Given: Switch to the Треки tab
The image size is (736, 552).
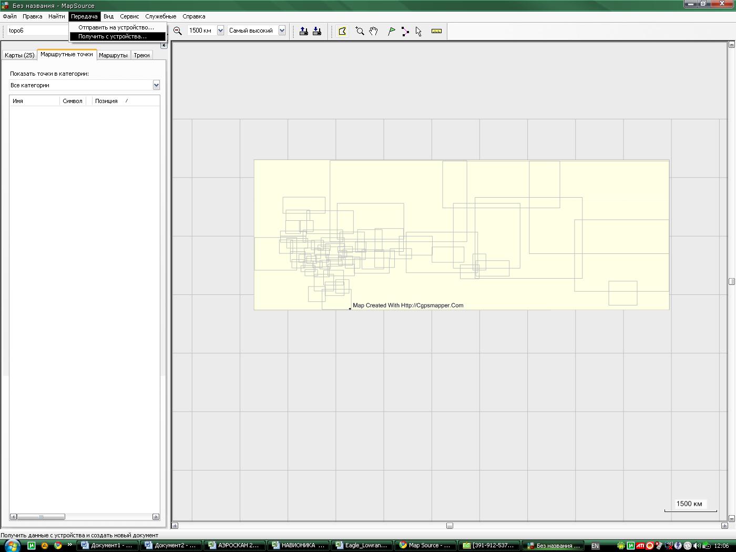Looking at the screenshot, I should point(141,55).
